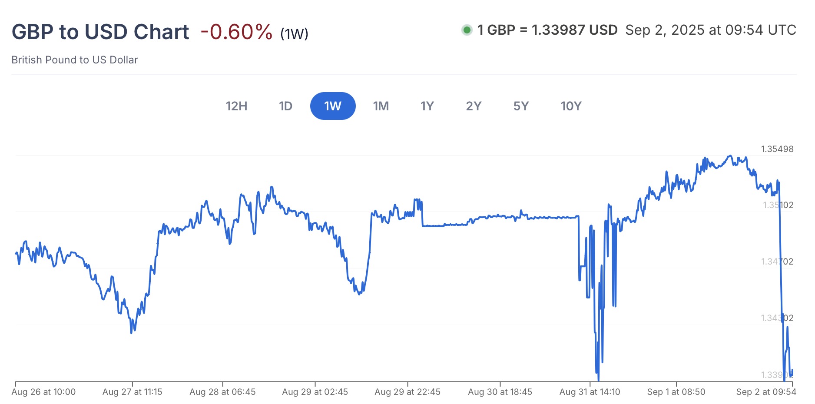This screenshot has height=404, width=815.
Task: Click the Aug 29 at 22:45 axis label
Action: [407, 392]
